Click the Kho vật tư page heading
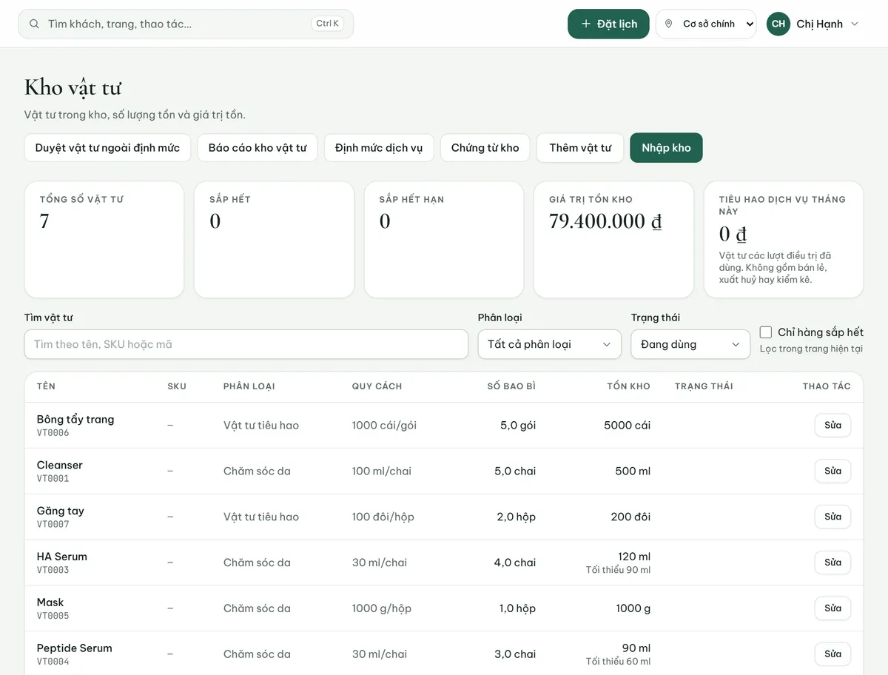The image size is (888, 675). click(x=73, y=87)
